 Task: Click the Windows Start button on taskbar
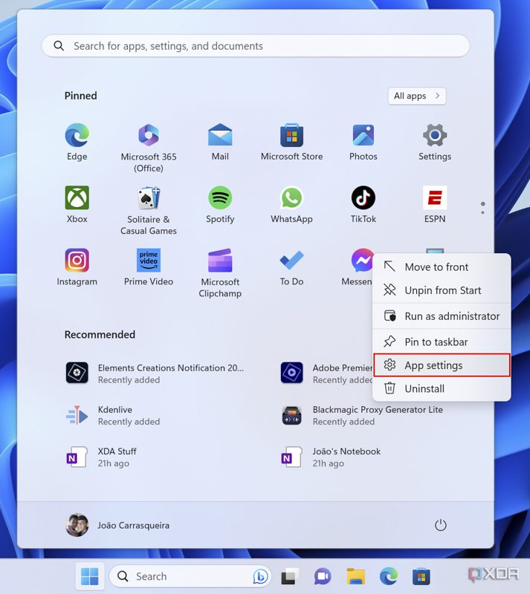click(89, 576)
